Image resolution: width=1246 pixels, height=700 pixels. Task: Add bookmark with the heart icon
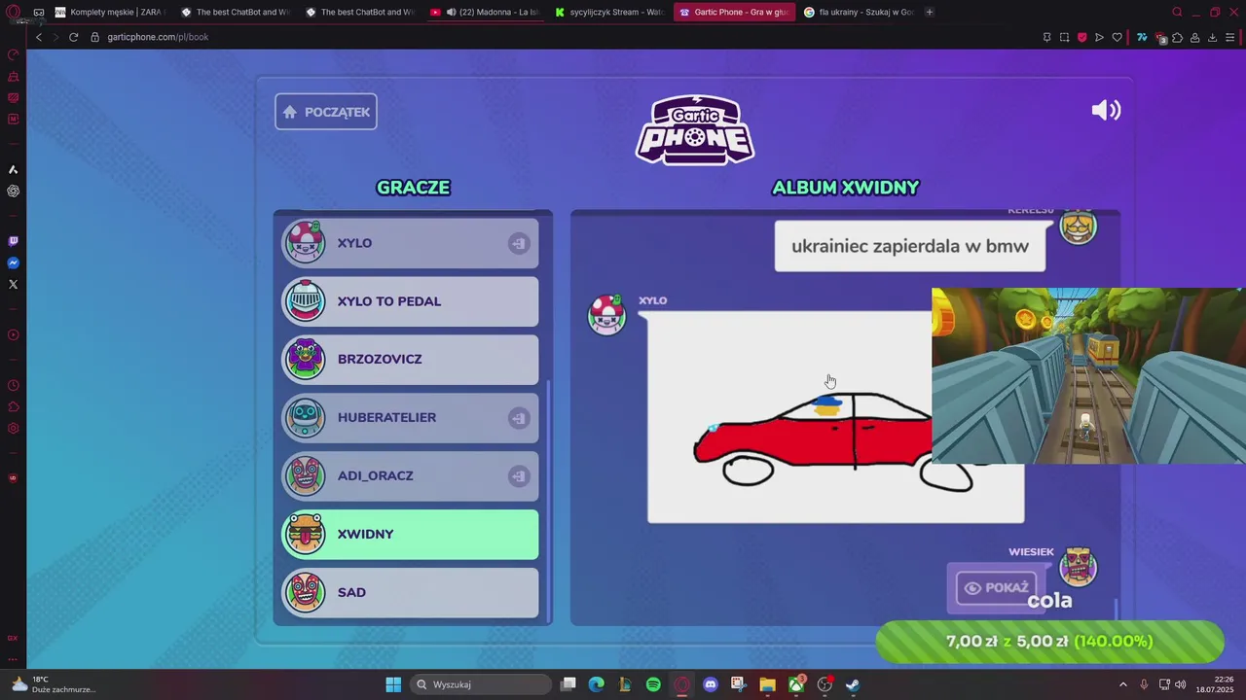click(1117, 37)
